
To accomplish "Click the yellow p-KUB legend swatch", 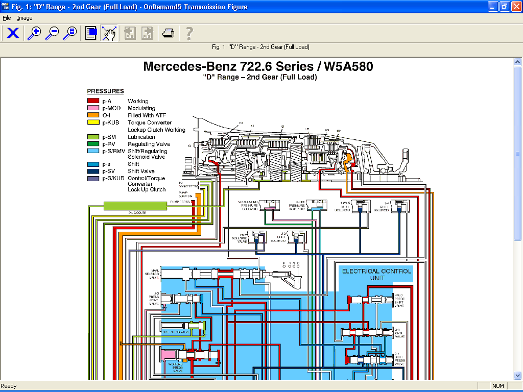I will [93, 122].
